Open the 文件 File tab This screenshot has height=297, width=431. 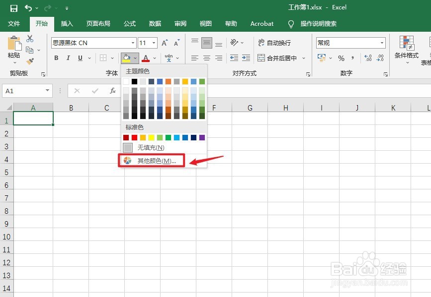tap(14, 24)
